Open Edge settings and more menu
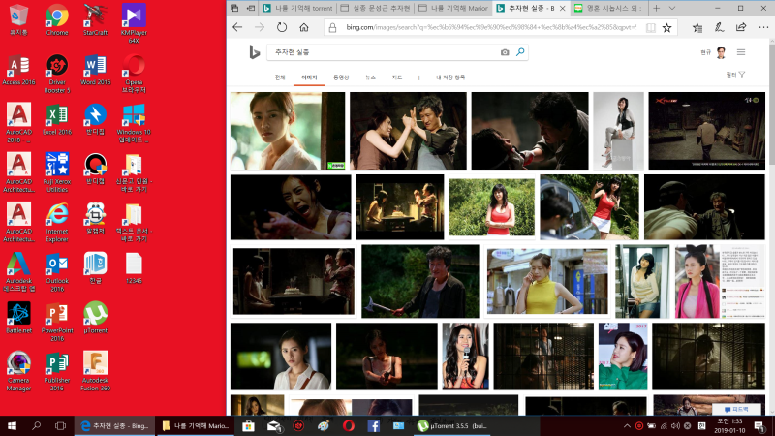 [763, 28]
